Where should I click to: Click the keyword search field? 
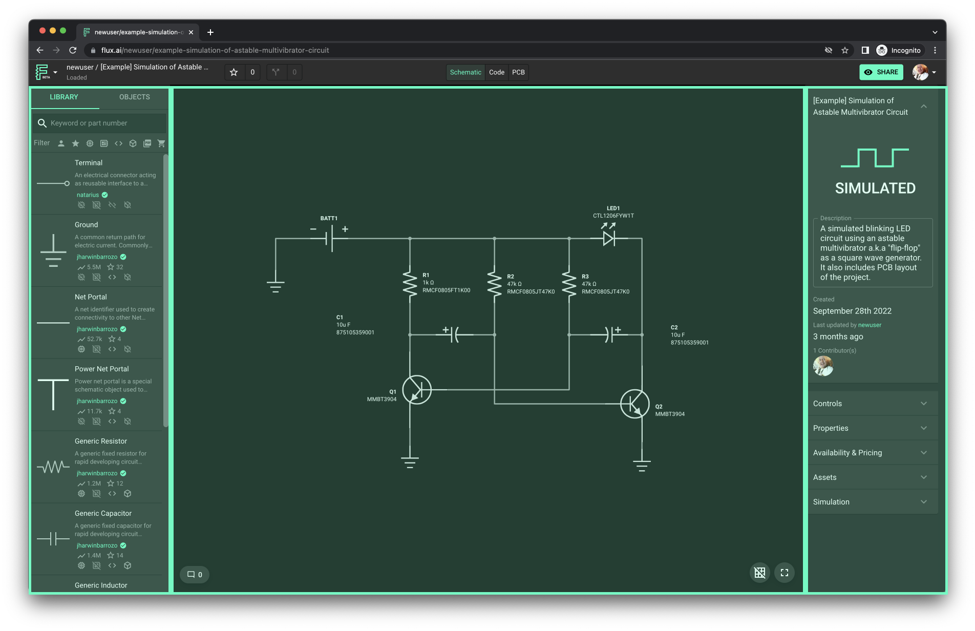tap(99, 123)
